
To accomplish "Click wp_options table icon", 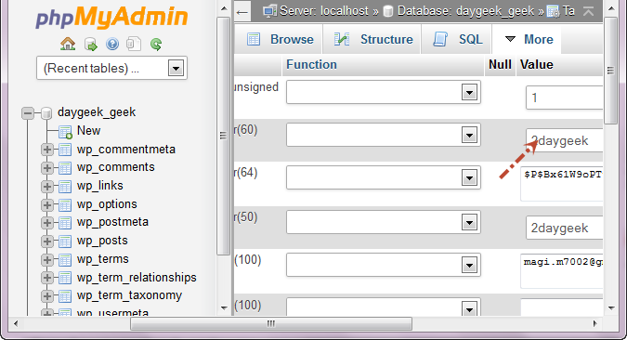I will pos(65,205).
